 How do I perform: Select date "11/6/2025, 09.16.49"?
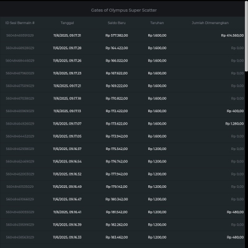67,187
